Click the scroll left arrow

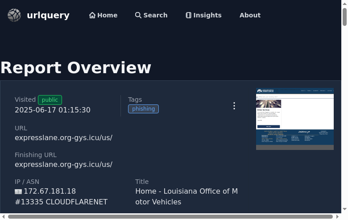[3, 217]
